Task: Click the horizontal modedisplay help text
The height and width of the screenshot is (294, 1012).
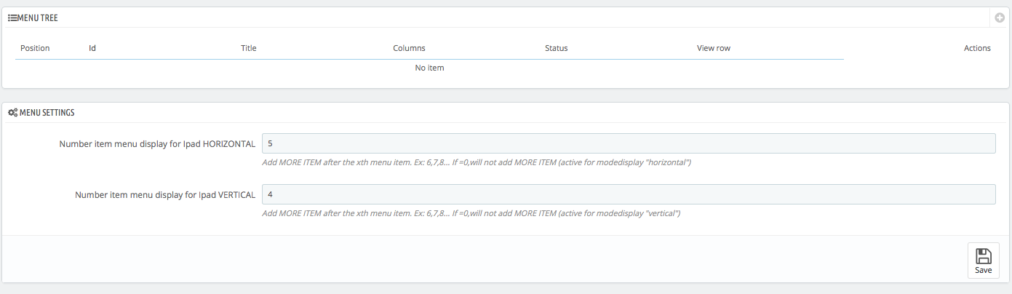Action: (x=476, y=162)
